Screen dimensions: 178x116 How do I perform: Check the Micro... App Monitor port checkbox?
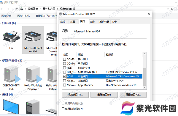pos(64,85)
